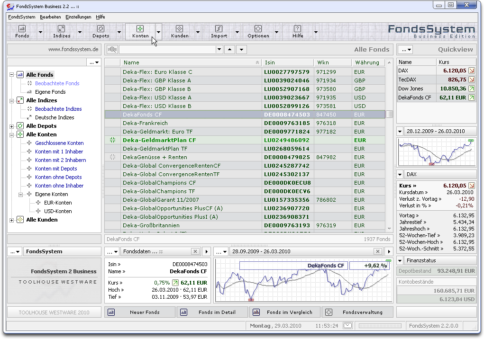Open the dropdown beside the DAX detail header
The height and width of the screenshot is (339, 484).
point(400,174)
